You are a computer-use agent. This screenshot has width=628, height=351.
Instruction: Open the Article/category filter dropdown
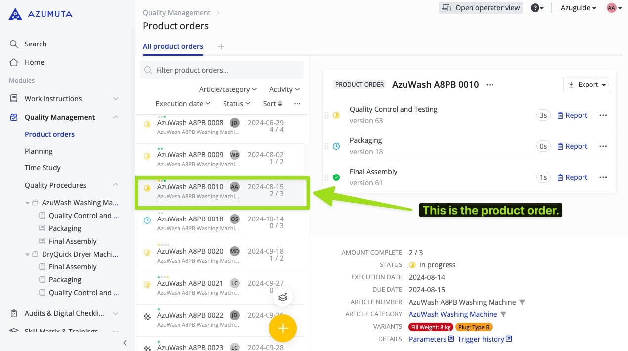pyautogui.click(x=227, y=89)
